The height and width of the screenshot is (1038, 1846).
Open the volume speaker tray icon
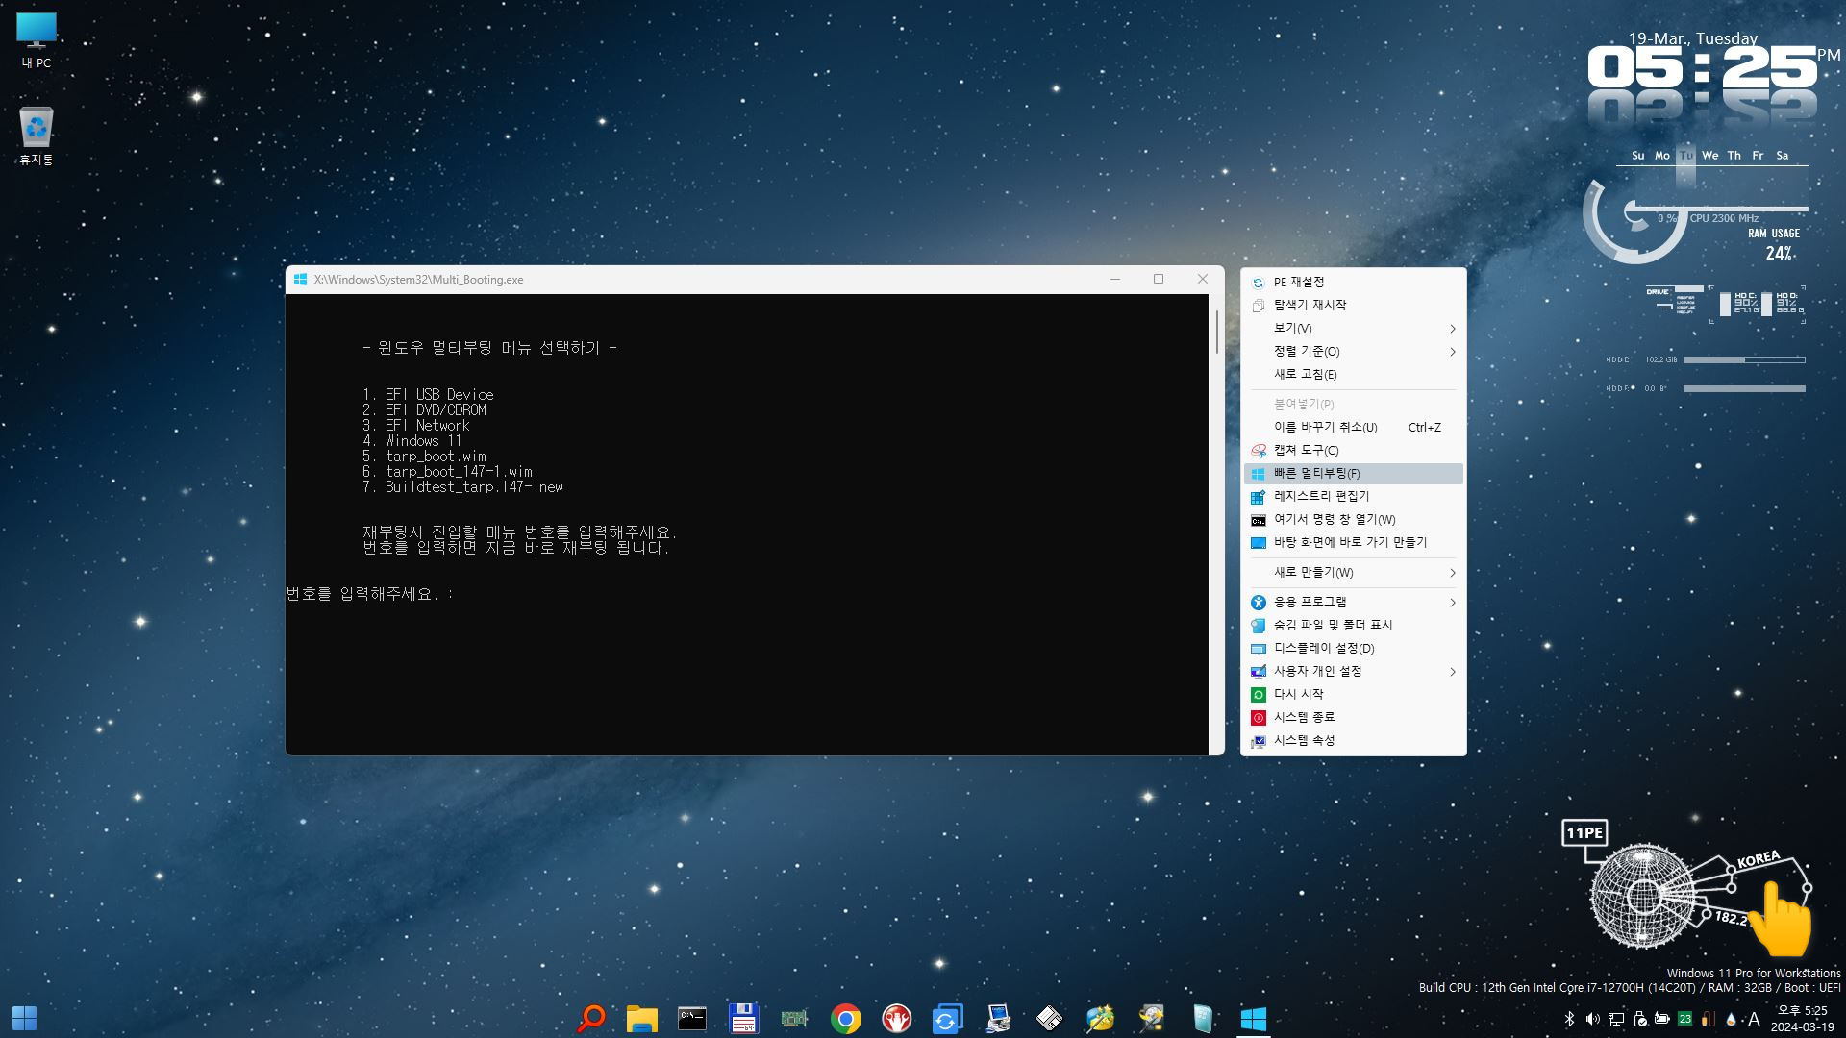tap(1592, 1019)
